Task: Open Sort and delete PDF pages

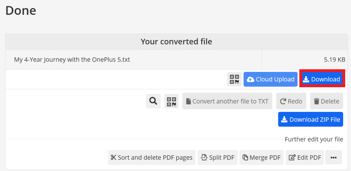Action: tap(152, 158)
